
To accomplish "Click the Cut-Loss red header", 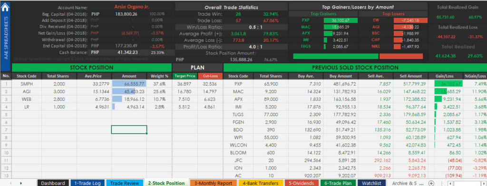I will pos(210,76).
